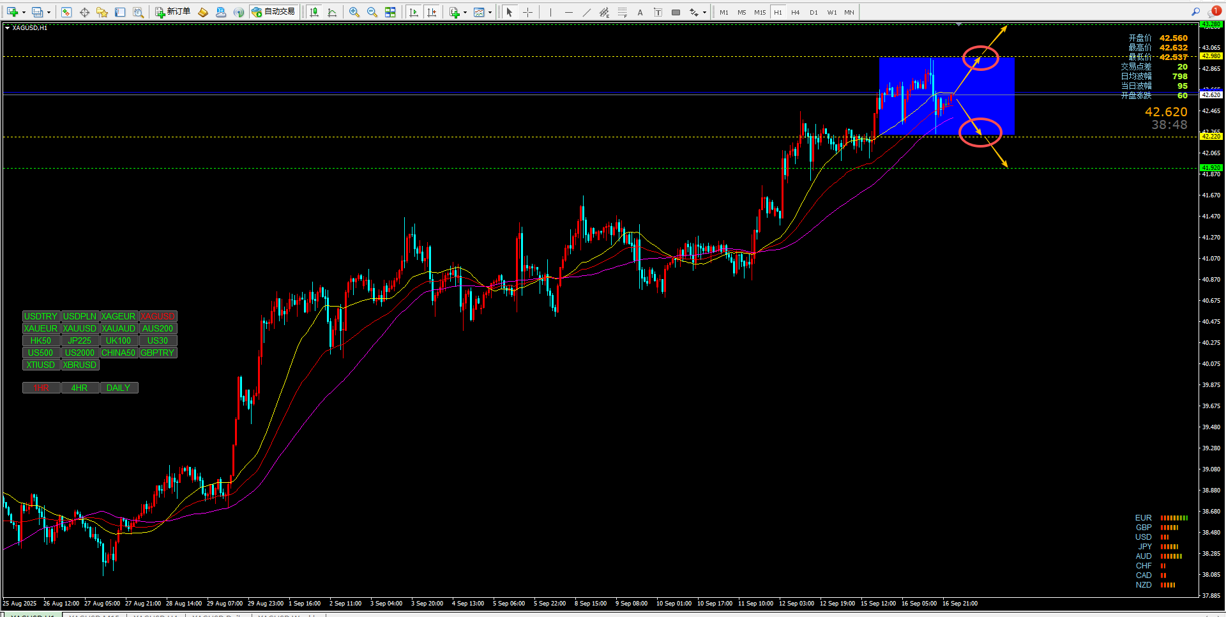Expand the templates dropdown arrow
Image resolution: width=1226 pixels, height=617 pixels.
coord(490,12)
